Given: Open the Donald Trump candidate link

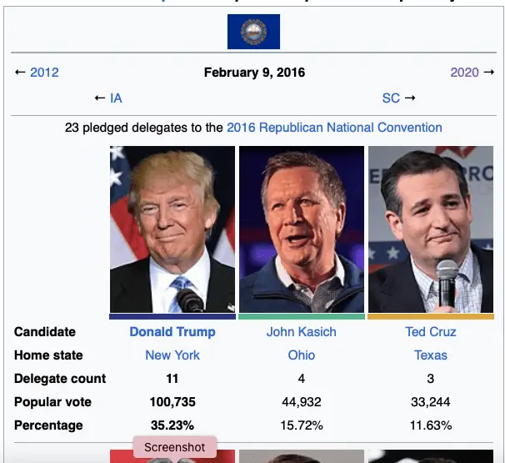Looking at the screenshot, I should (x=172, y=332).
